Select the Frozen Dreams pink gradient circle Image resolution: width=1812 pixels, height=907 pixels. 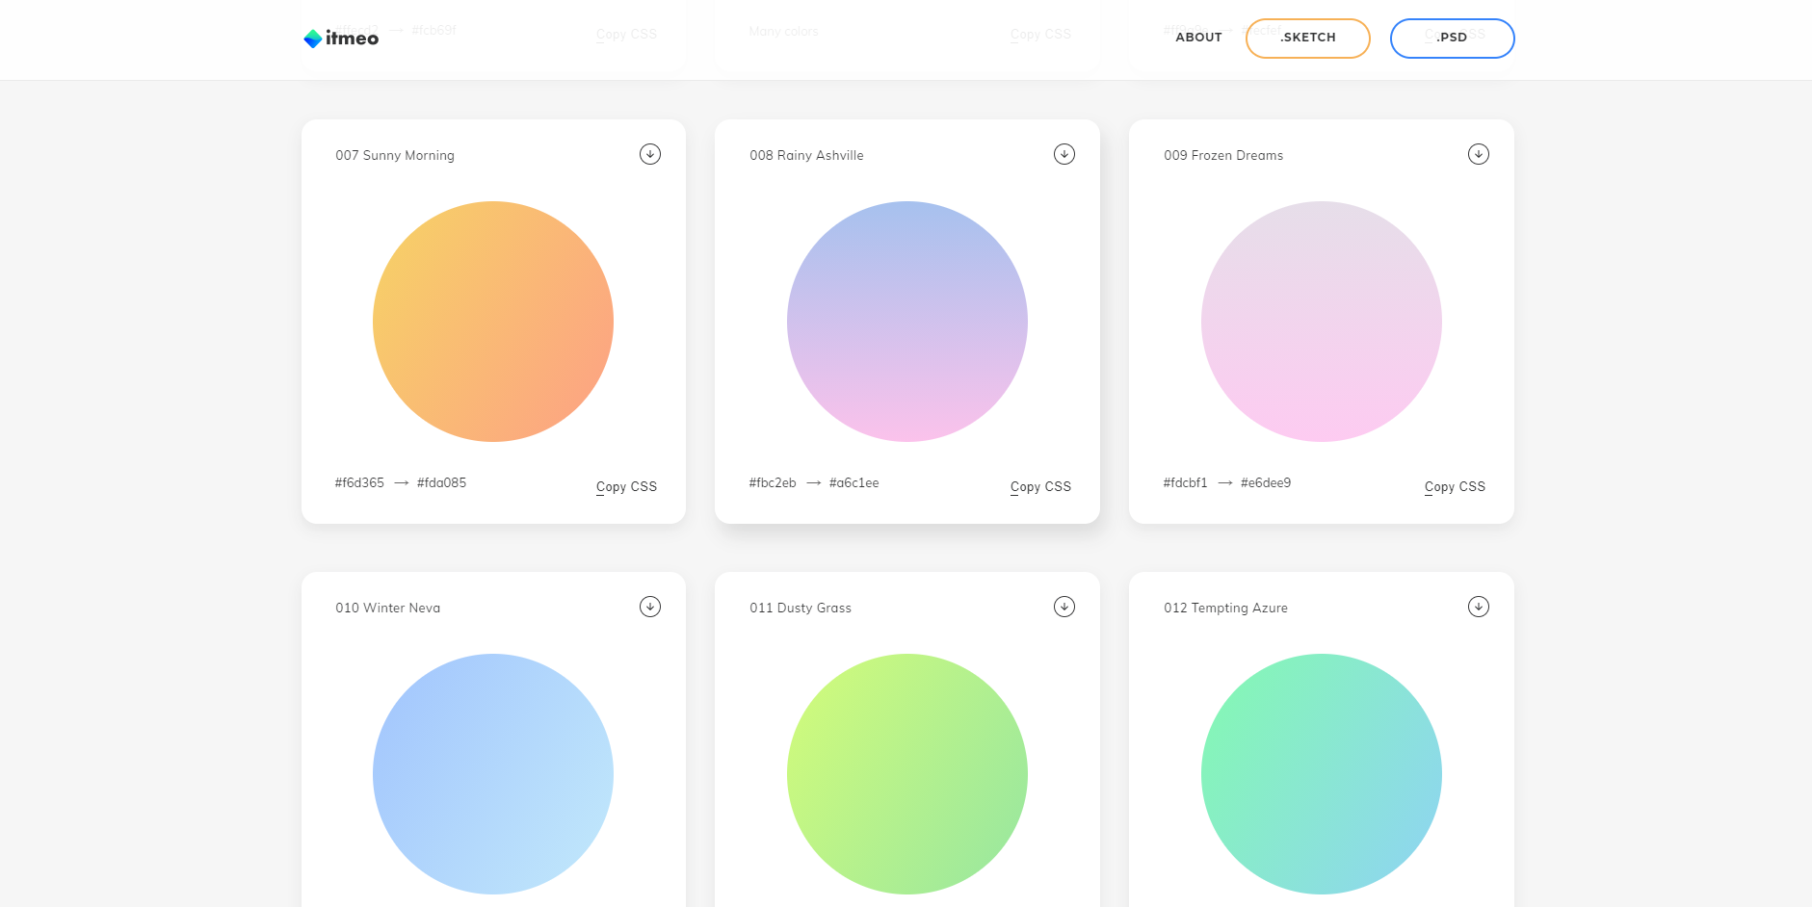click(x=1322, y=322)
